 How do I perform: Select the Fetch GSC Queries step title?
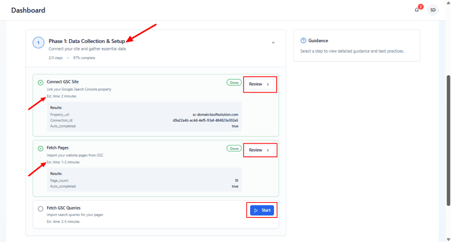(x=63, y=208)
